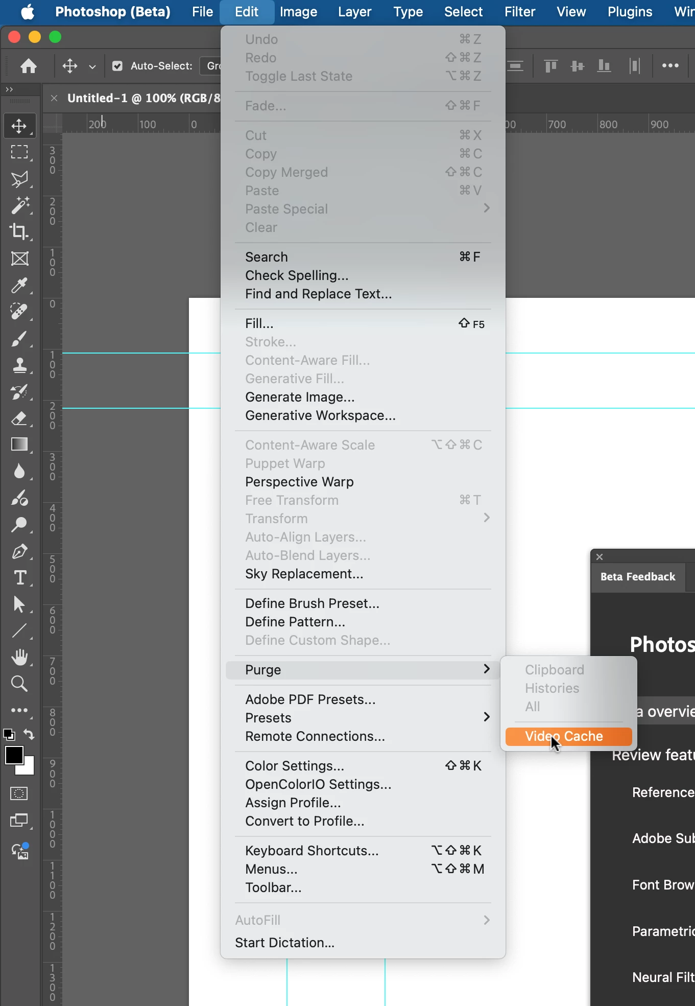Viewport: 695px width, 1006px height.
Task: Open the File menu
Action: [x=202, y=12]
